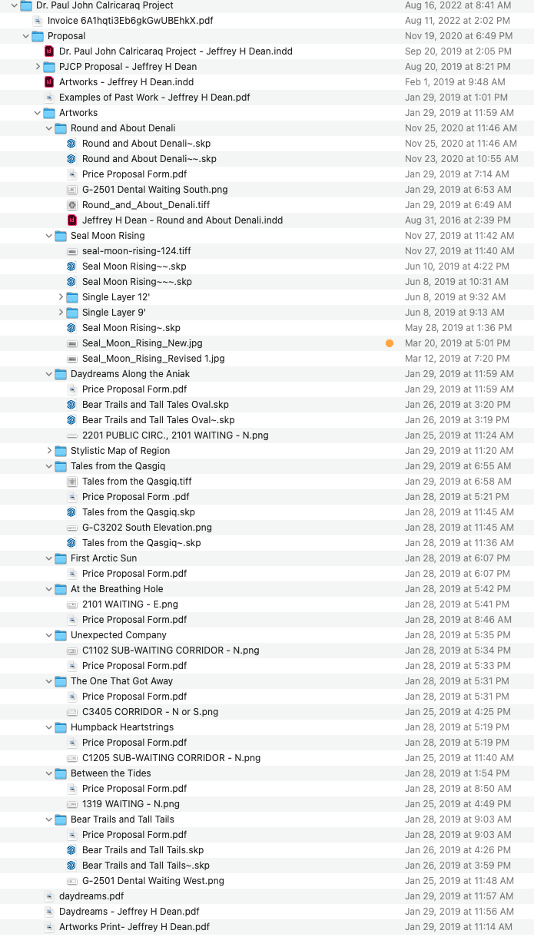Viewport: 534px width, 937px height.
Task: Click the PNG icon of G-2501 Dental Waiting West.png
Action: pyautogui.click(x=72, y=881)
